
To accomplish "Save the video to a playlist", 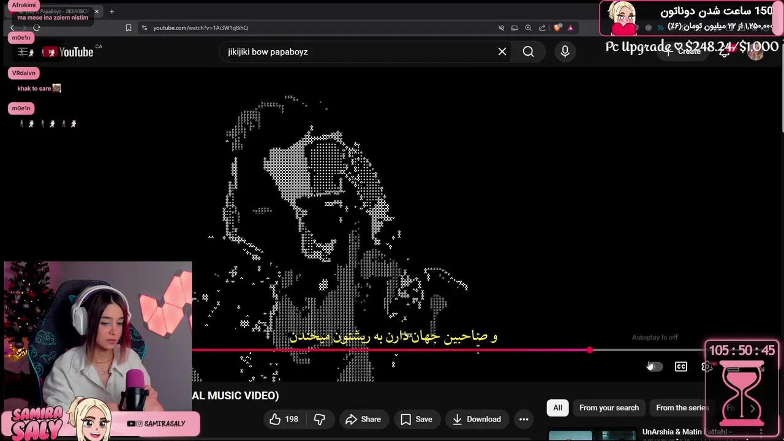I will (x=417, y=420).
